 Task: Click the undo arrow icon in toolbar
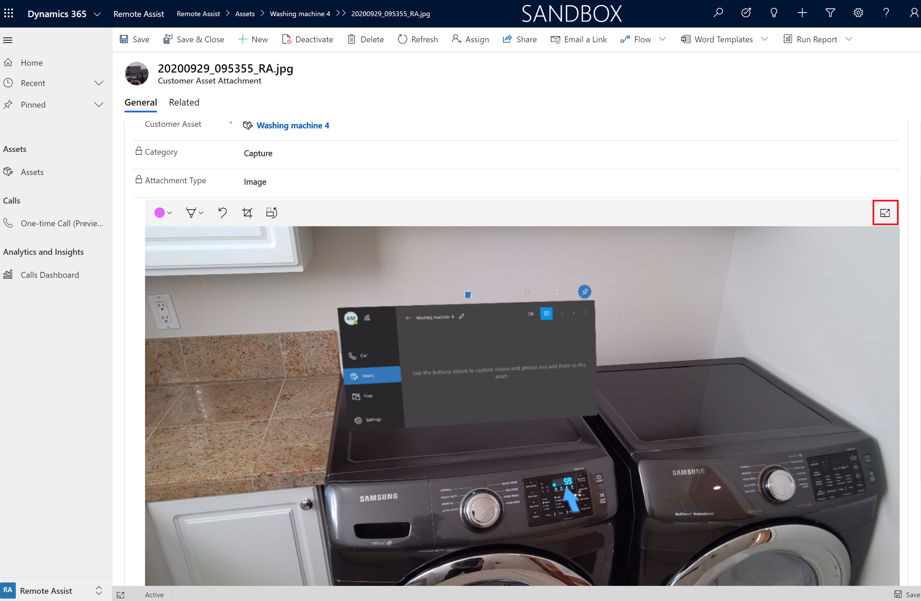222,213
